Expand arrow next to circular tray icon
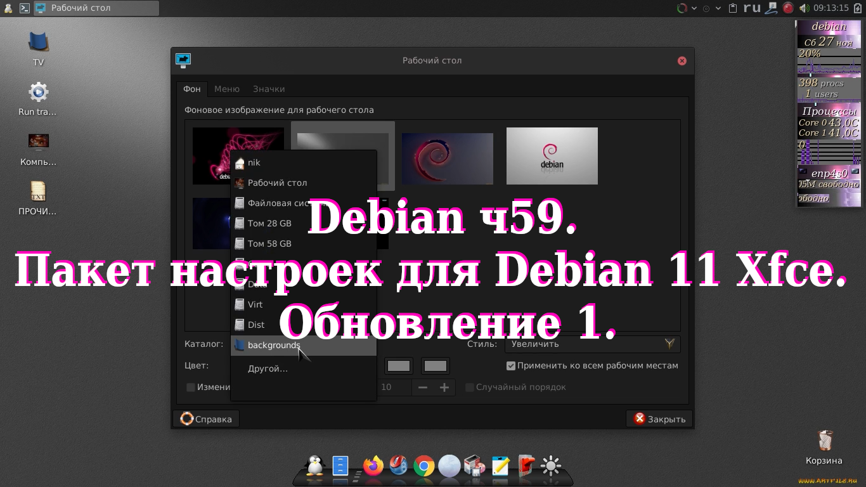866x487 pixels. click(694, 8)
